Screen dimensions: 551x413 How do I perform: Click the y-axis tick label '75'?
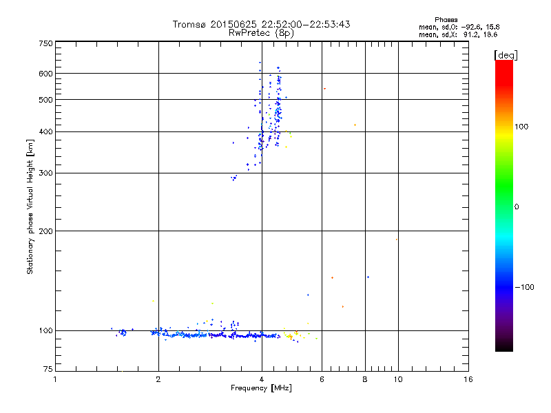click(48, 369)
